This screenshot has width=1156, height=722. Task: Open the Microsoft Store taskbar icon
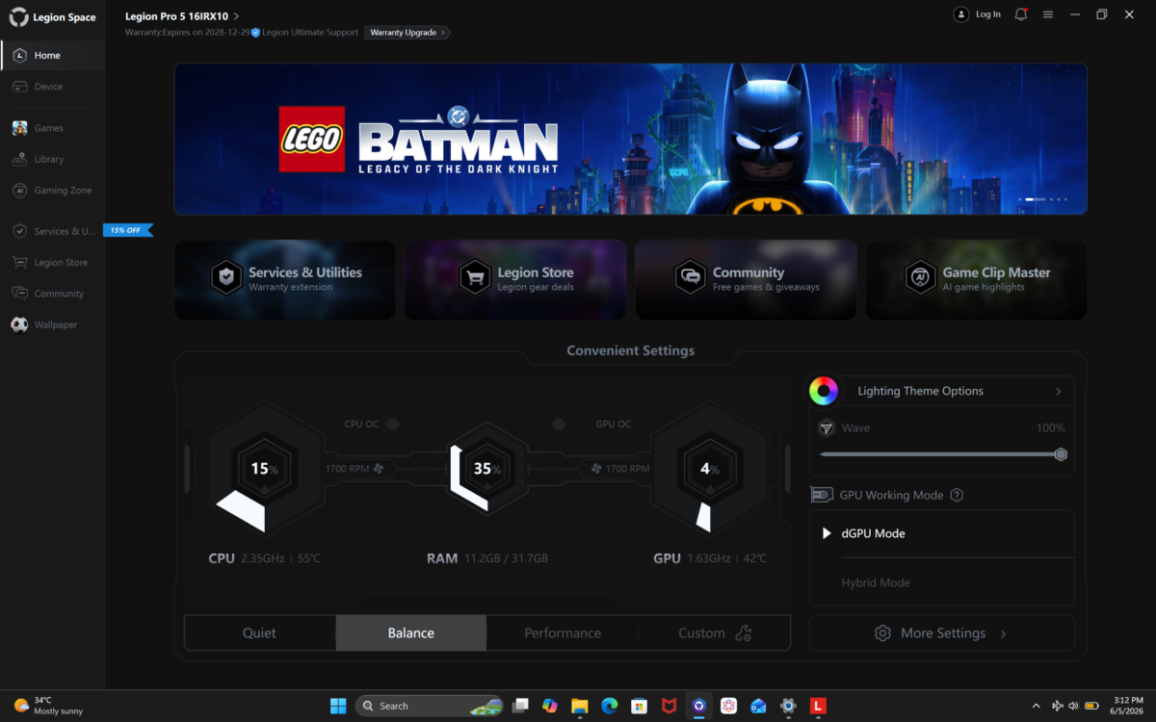639,706
